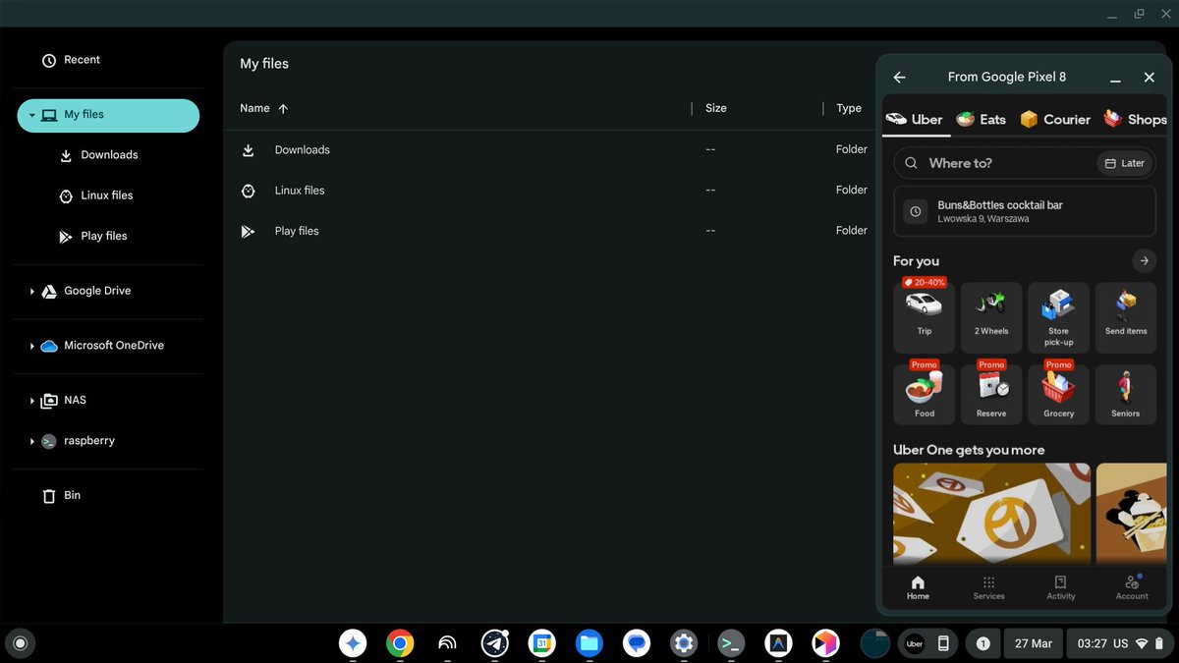Open the Later schedule button
The image size is (1179, 663).
(1124, 163)
